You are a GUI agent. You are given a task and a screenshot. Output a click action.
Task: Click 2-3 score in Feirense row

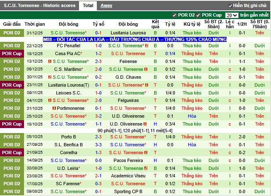coord(98,61)
